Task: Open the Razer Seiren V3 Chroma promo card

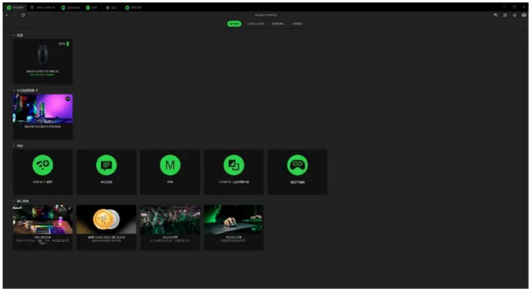Action: 43,117
